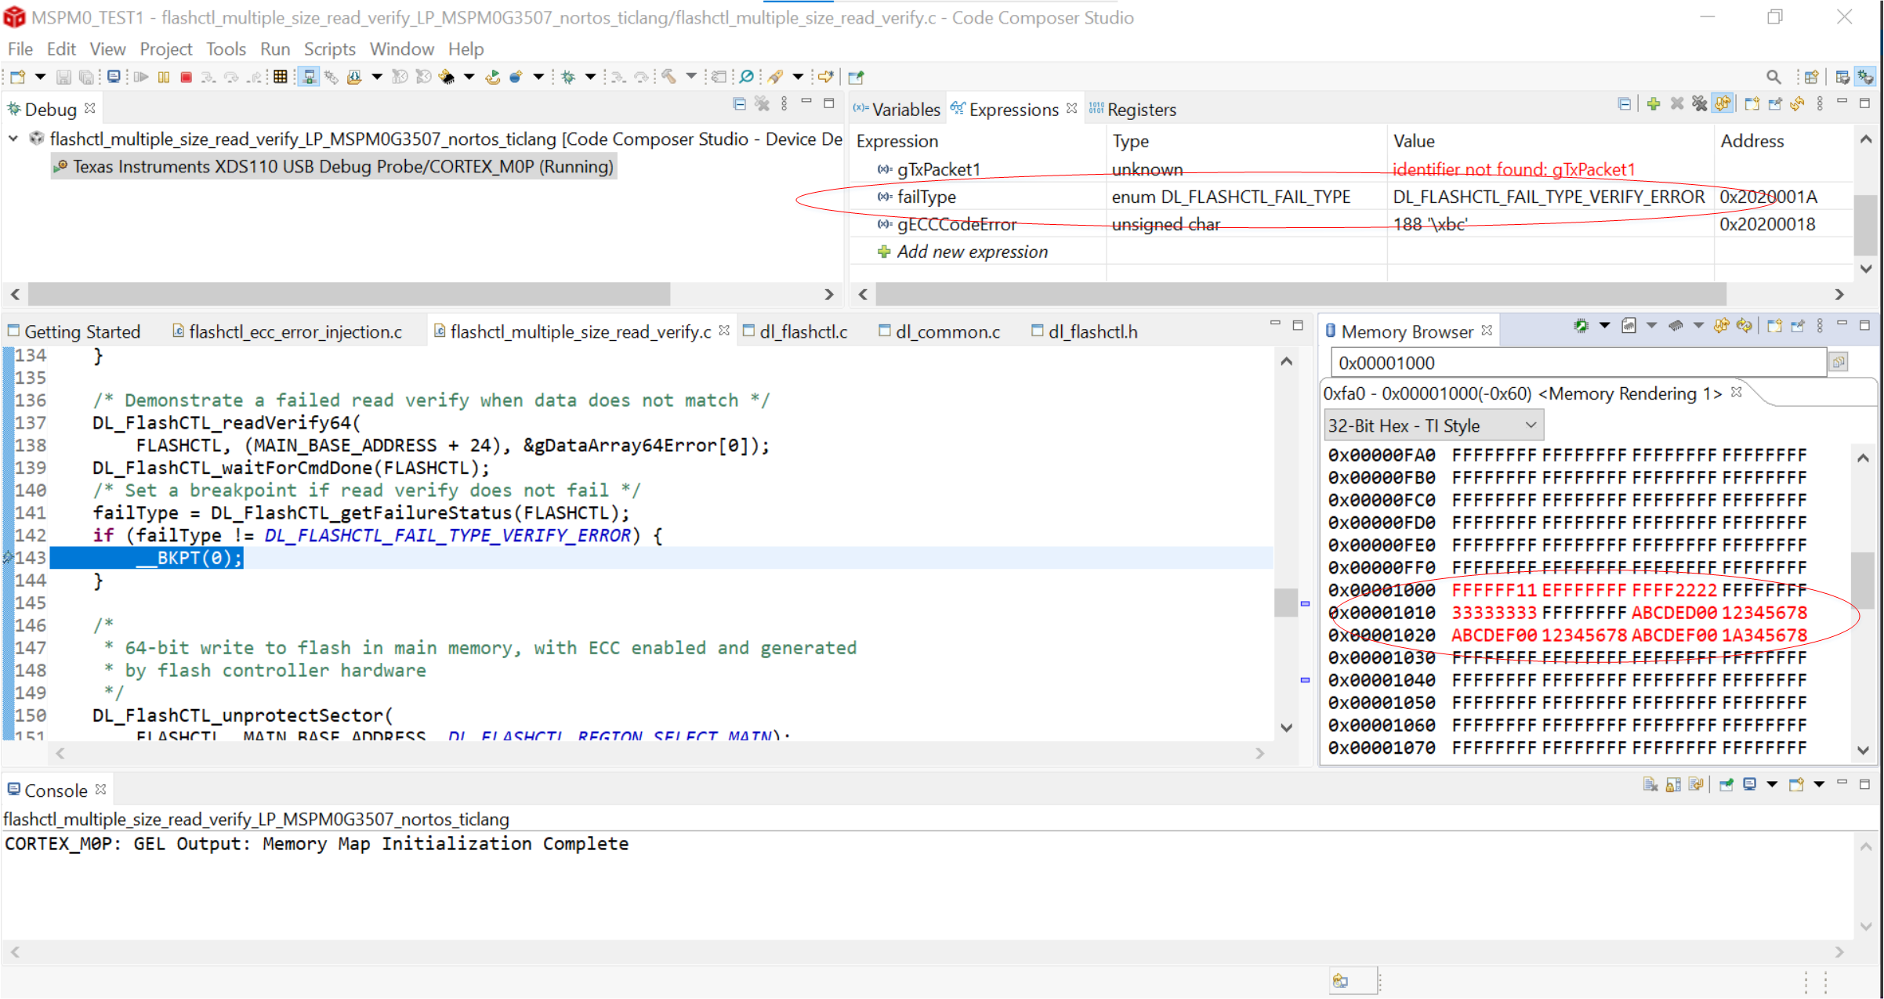Open the flashctl_ecc_error_injection.c tab

tap(287, 331)
